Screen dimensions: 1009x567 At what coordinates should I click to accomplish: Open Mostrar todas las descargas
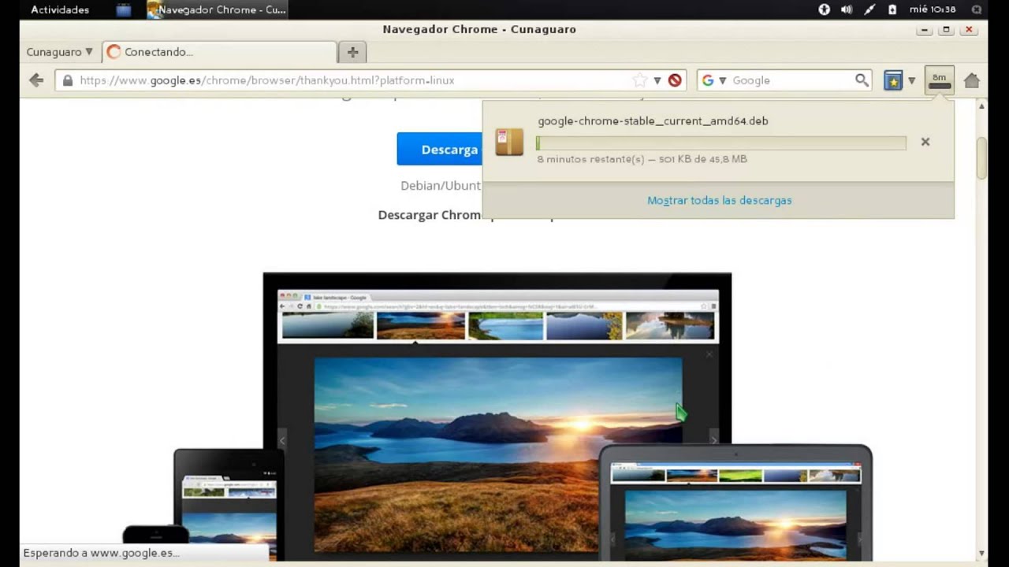click(x=719, y=200)
